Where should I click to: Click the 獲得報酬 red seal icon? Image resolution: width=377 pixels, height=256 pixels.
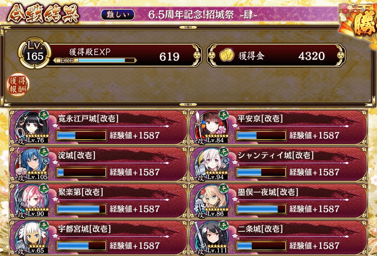pos(18,85)
